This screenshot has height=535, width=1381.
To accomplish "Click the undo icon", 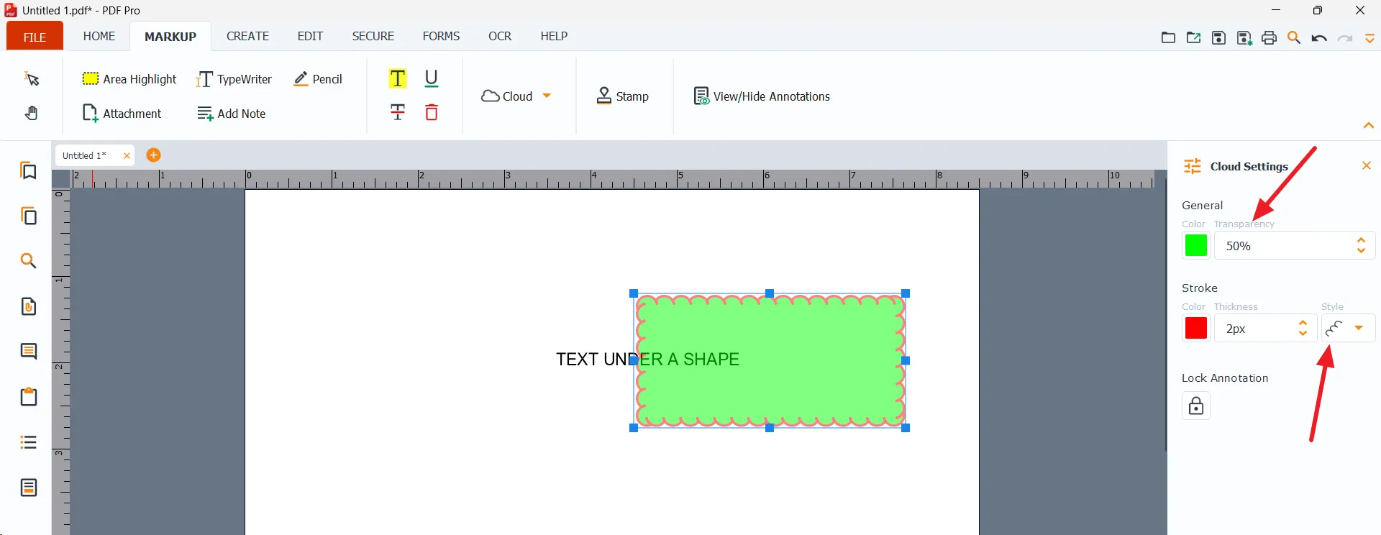I will click(x=1319, y=38).
